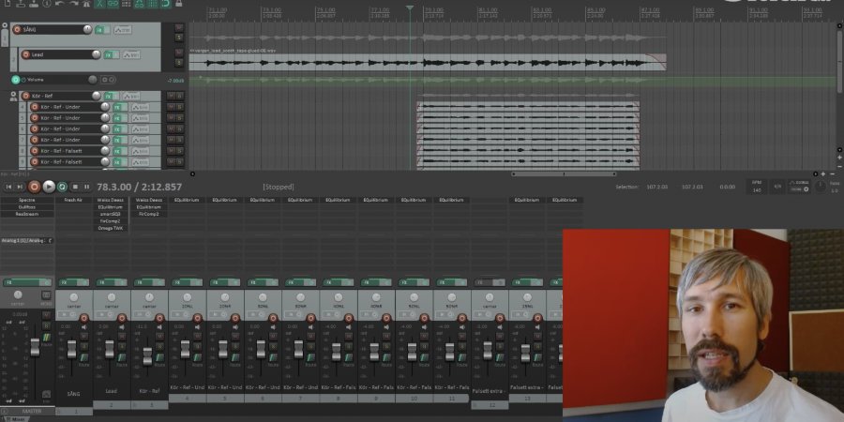Open Gullfoss plugin on master strip

[x=27, y=206]
